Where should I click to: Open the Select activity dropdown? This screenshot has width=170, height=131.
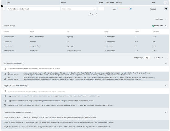(79, 9)
